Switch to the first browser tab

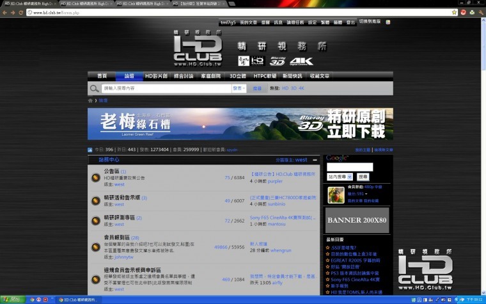30,4
